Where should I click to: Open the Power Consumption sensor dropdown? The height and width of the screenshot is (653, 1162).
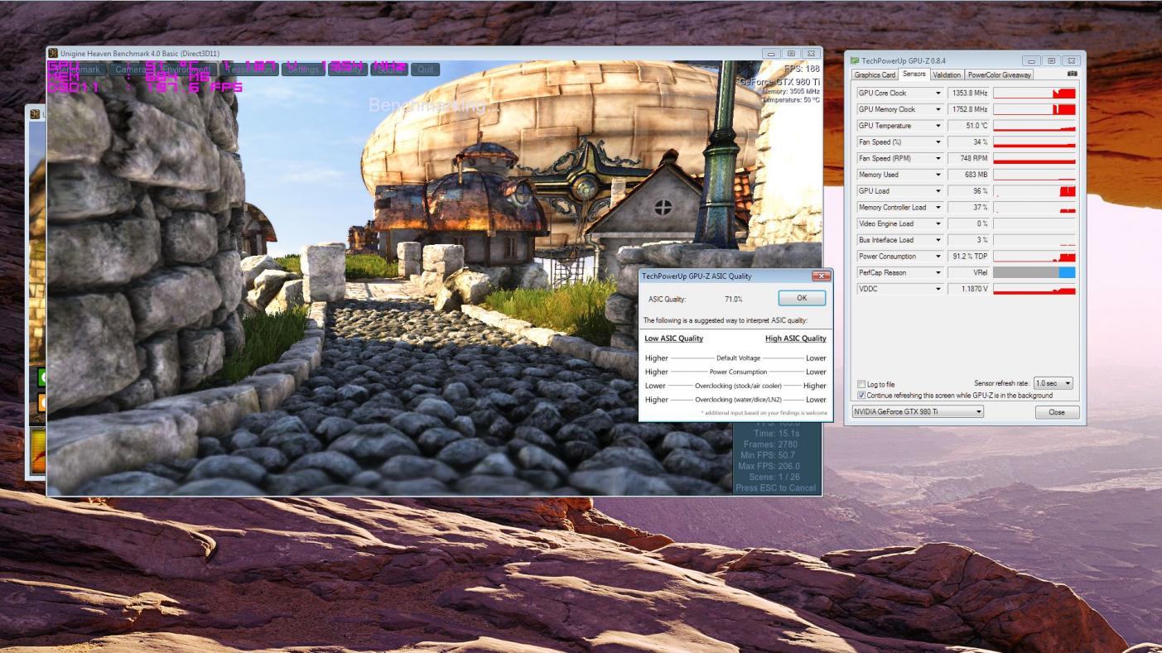pos(938,257)
